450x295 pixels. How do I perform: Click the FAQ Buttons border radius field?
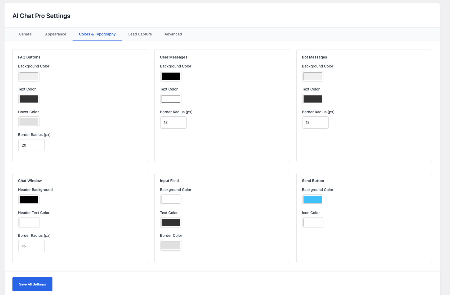click(x=31, y=145)
